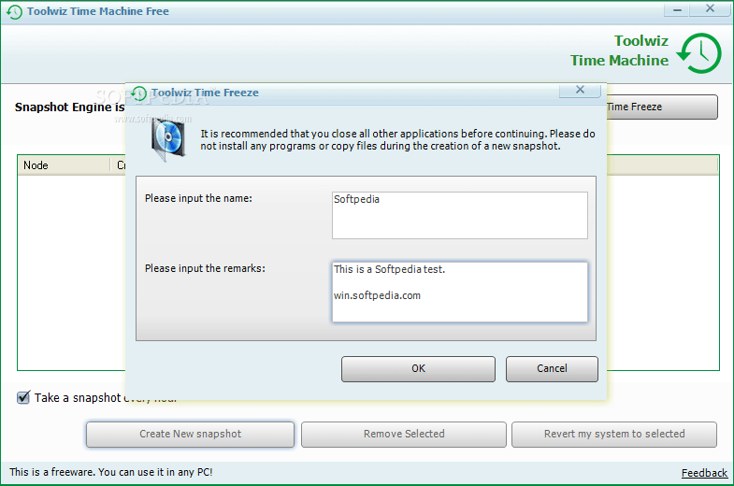Image resolution: width=734 pixels, height=486 pixels.
Task: Click Remove Selected button
Action: coord(404,434)
